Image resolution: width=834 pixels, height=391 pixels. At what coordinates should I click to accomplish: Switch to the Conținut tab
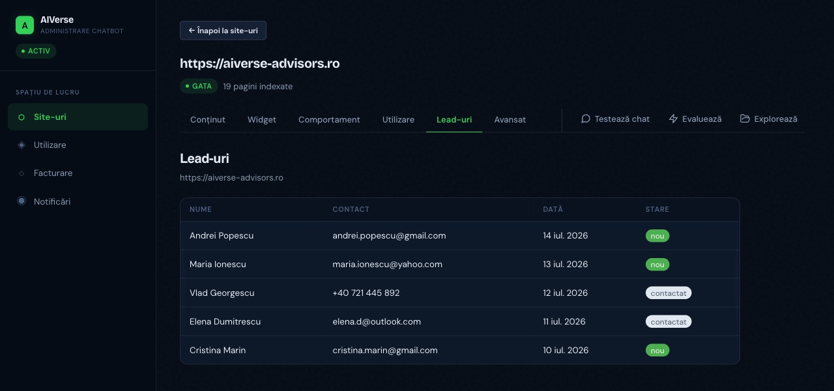tap(208, 119)
